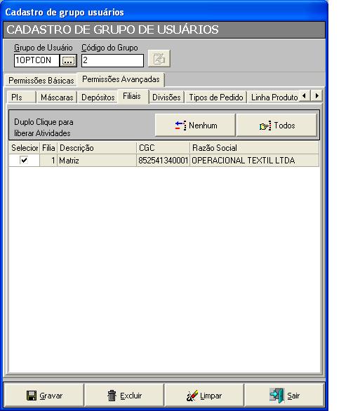Image resolution: width=360 pixels, height=411 pixels.
Task: Open the Depósitos tab
Action: coord(98,97)
